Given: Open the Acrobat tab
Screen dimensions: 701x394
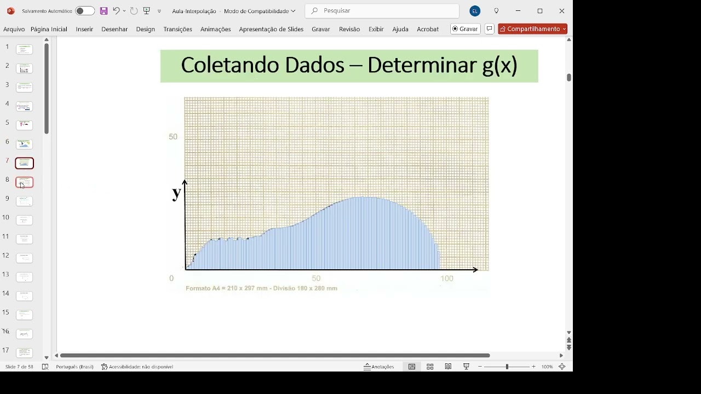Looking at the screenshot, I should [x=428, y=29].
